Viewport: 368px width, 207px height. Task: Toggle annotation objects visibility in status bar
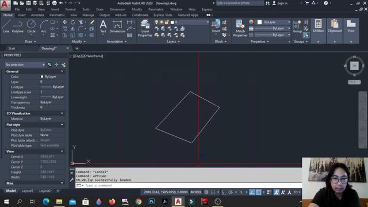click(277, 192)
